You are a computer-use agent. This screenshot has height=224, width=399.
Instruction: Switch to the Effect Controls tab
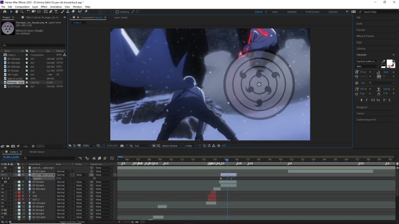pos(42,18)
